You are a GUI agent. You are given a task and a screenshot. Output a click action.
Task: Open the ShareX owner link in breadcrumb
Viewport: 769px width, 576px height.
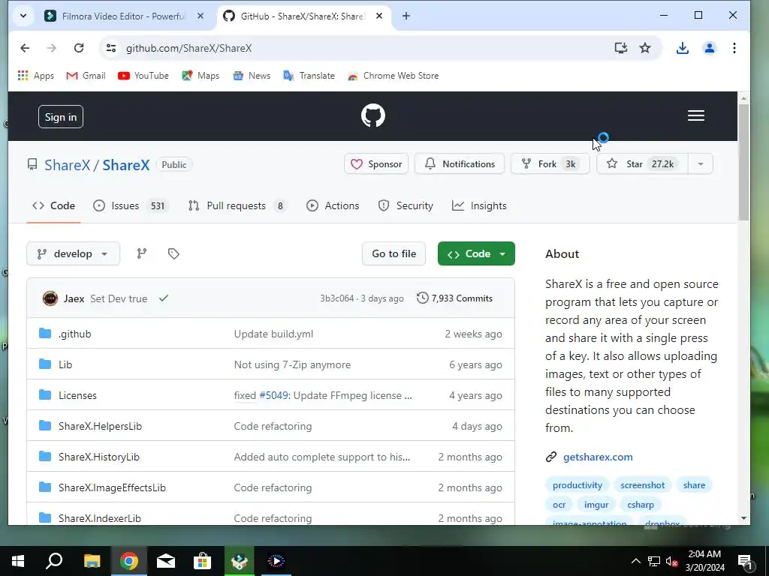[67, 165]
